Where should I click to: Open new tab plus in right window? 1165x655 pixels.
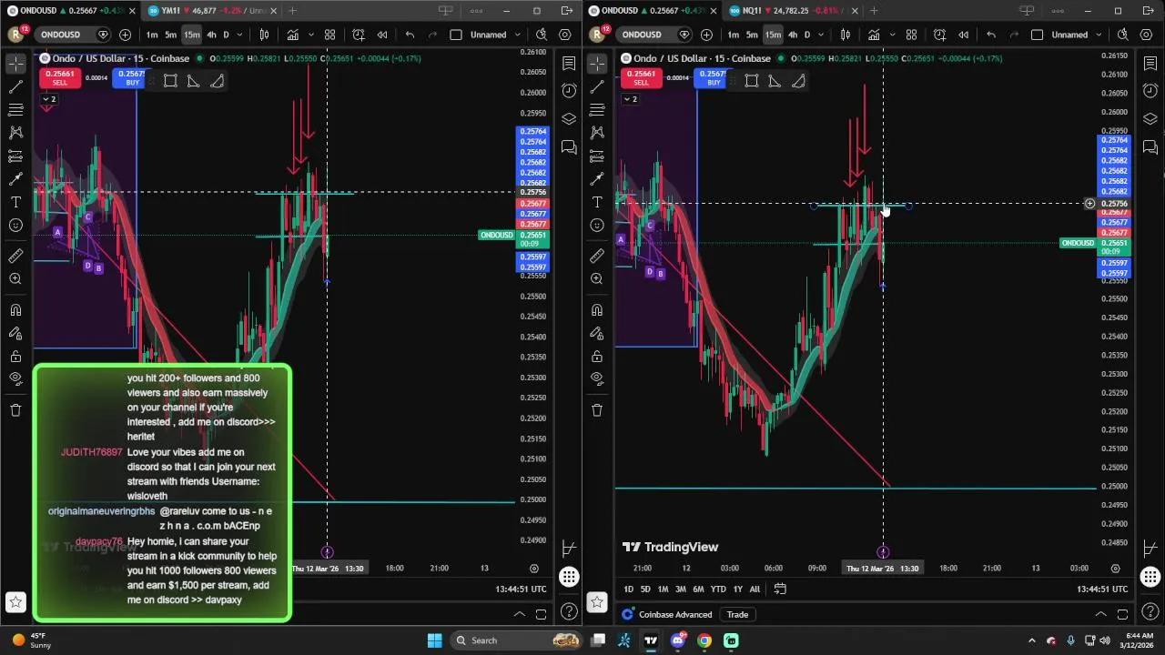[874, 11]
